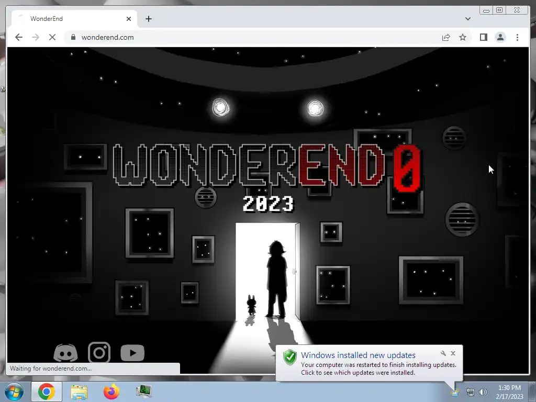
Task: Stop loading the page
Action: tap(52, 37)
